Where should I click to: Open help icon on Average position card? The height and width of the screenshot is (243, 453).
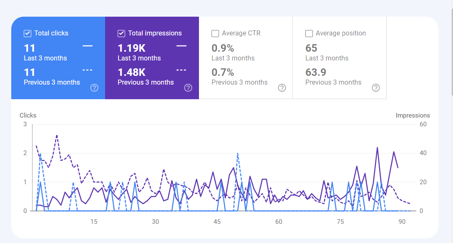[x=375, y=88]
